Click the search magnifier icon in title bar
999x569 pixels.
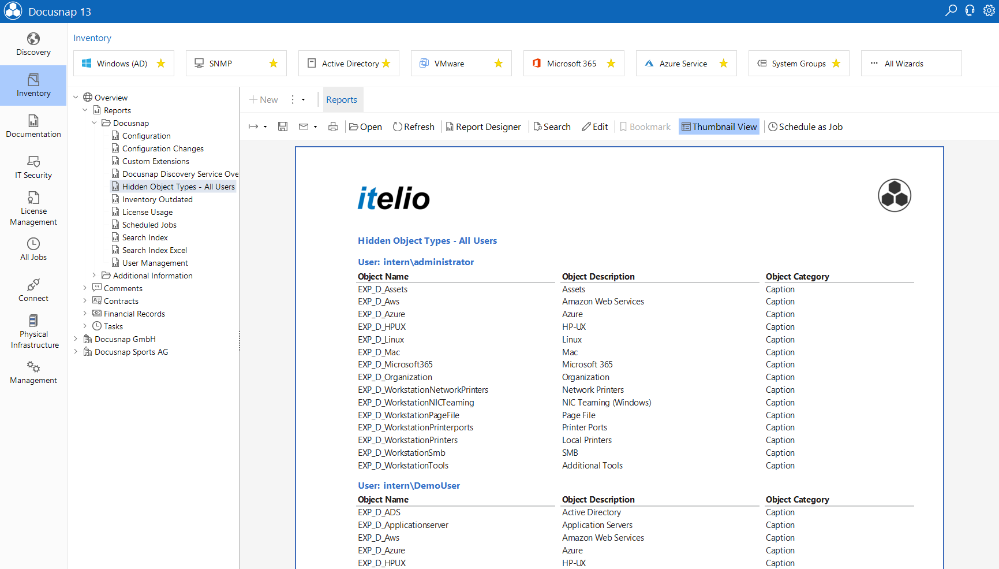click(951, 10)
